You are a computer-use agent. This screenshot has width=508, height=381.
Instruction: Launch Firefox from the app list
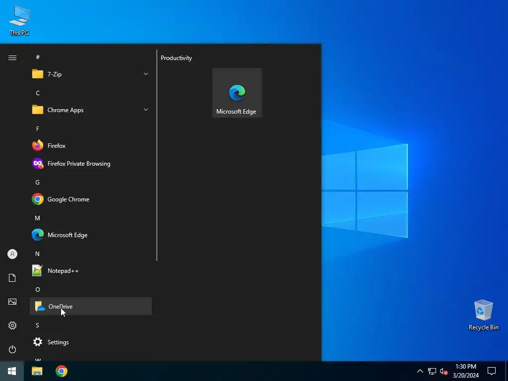(x=91, y=145)
